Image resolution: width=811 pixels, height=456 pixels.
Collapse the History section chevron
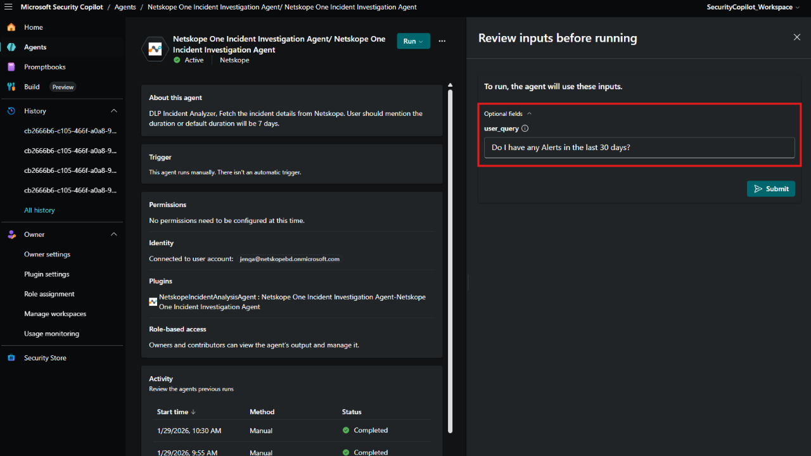[114, 111]
